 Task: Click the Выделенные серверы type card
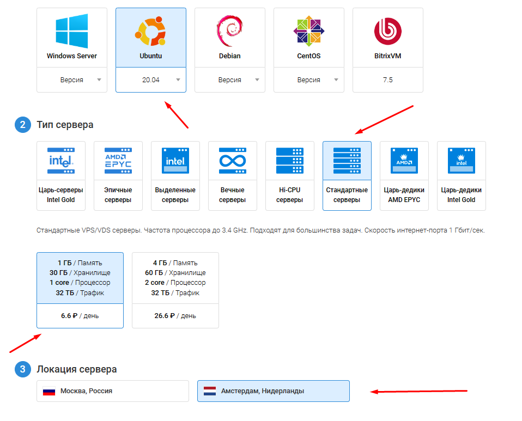(175, 176)
